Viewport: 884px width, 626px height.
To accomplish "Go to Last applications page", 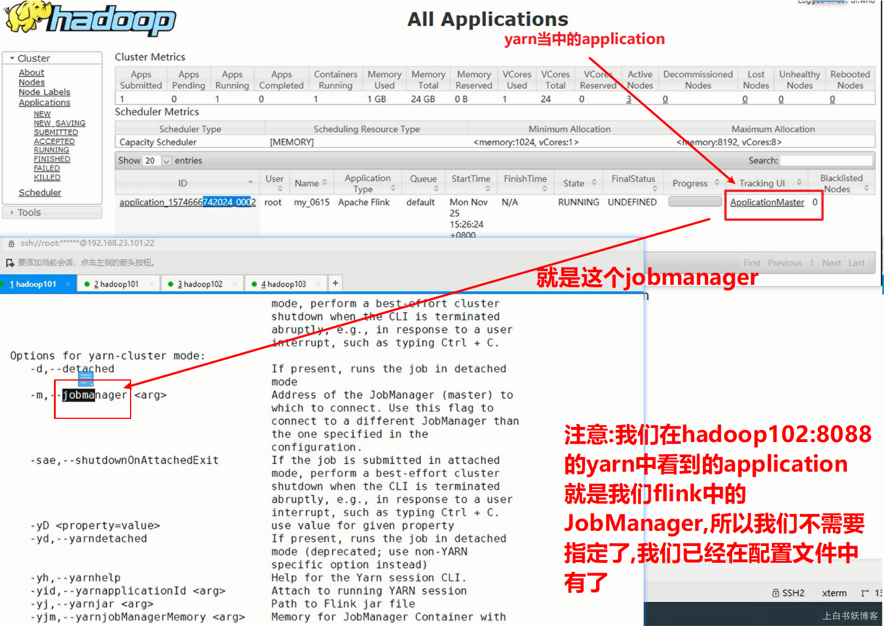I will 856,263.
